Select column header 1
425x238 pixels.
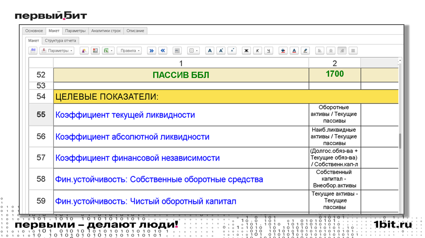click(181, 63)
